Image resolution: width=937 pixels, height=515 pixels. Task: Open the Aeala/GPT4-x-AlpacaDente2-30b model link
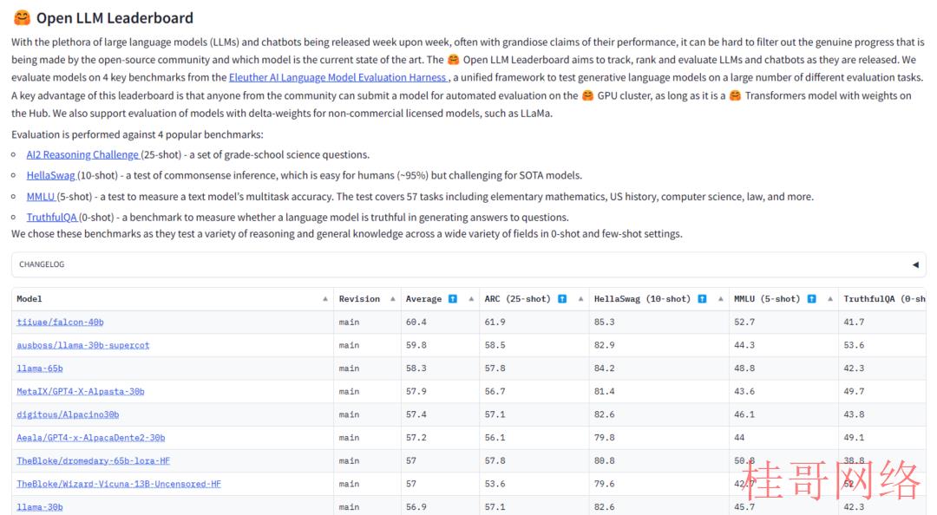click(x=91, y=438)
